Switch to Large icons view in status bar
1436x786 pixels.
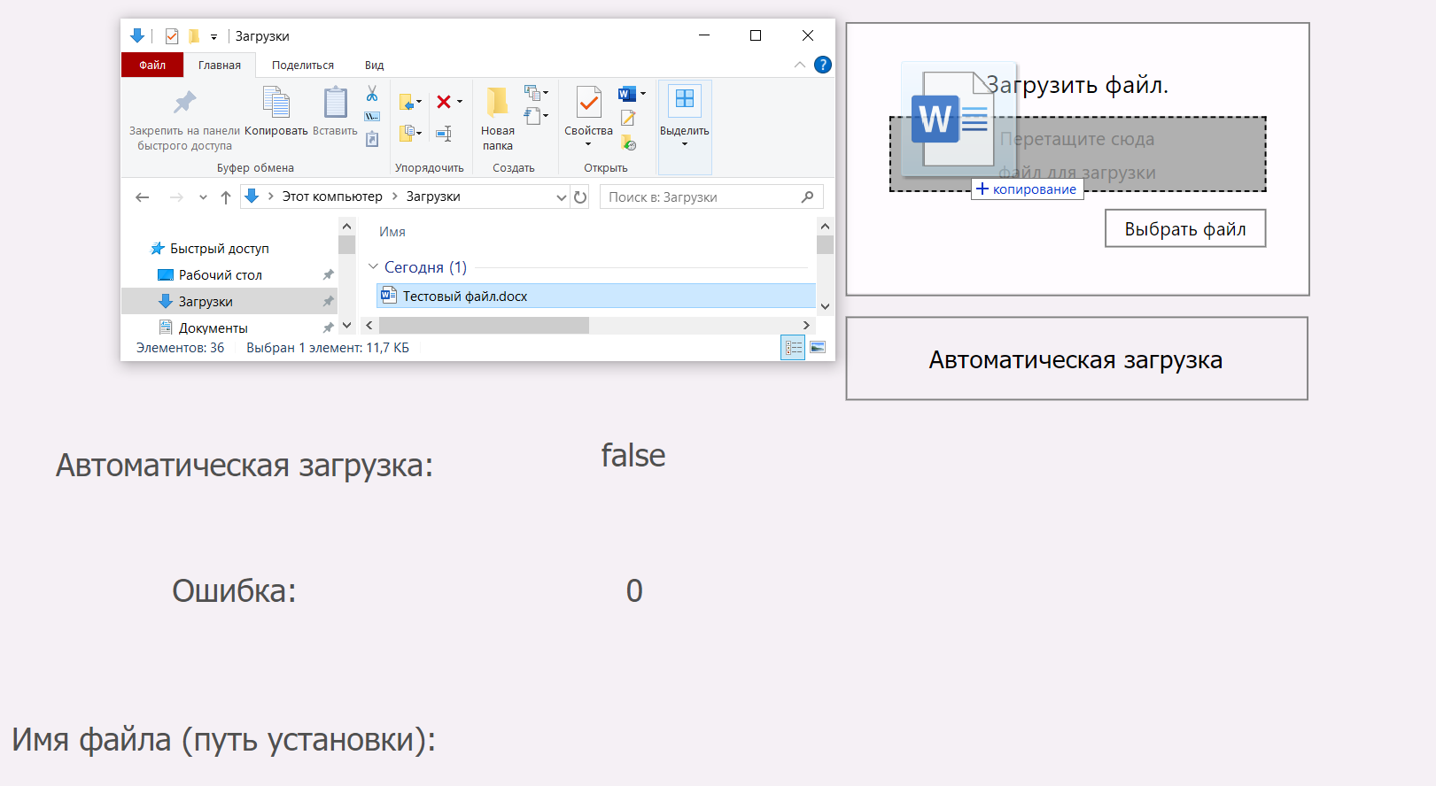(818, 348)
